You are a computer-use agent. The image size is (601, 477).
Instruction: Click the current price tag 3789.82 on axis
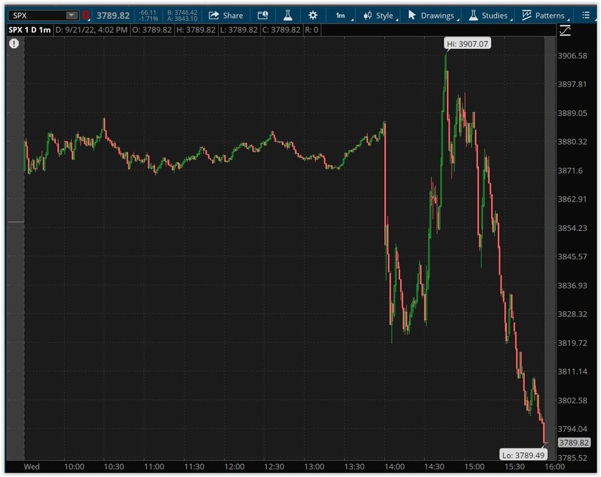click(x=573, y=443)
